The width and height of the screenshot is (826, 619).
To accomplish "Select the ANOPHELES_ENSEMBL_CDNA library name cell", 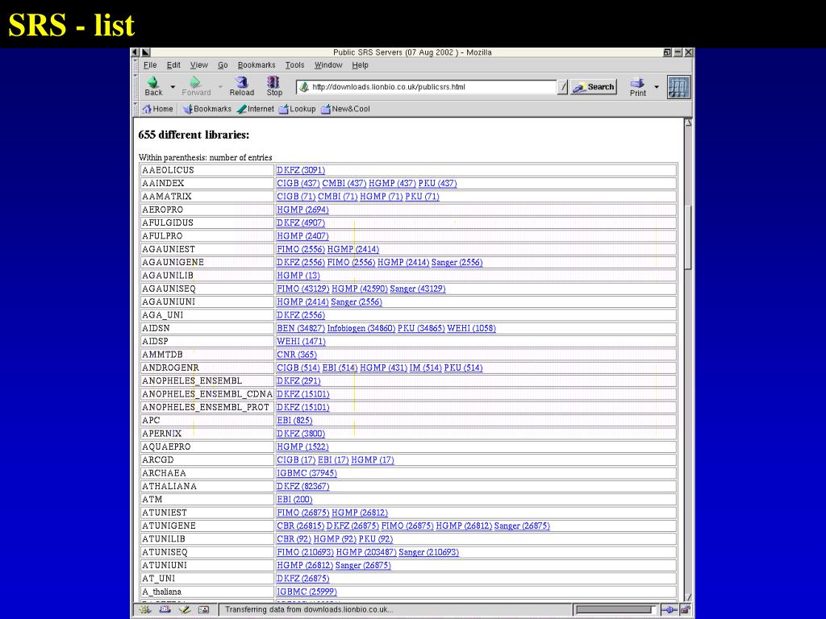I will coord(207,393).
